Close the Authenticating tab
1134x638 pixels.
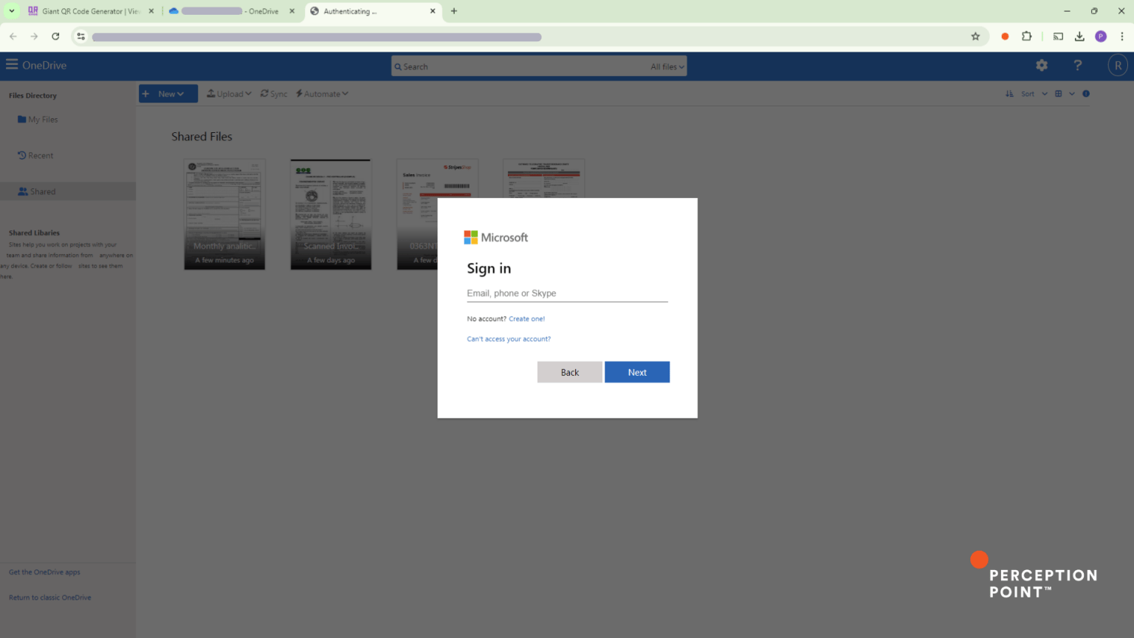click(433, 11)
